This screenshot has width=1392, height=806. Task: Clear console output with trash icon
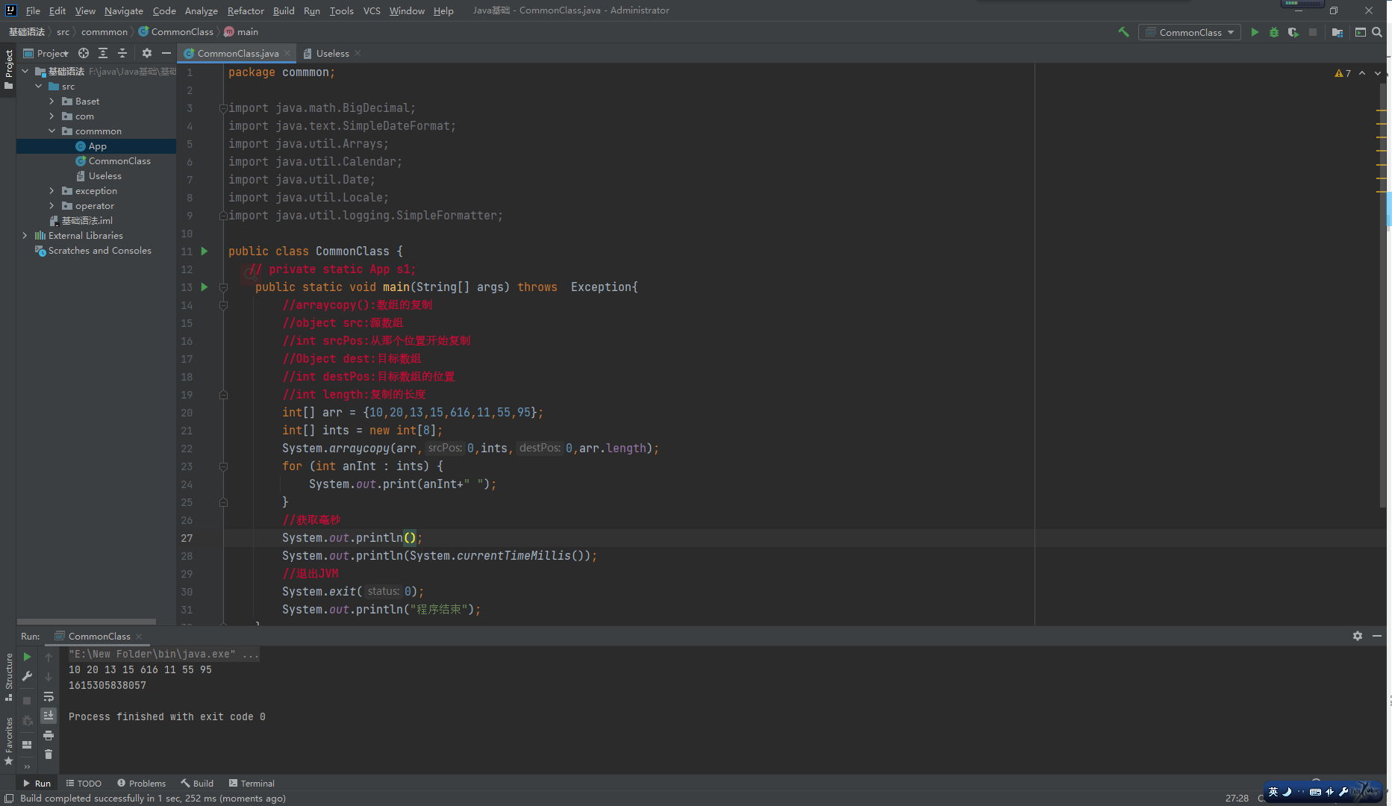coord(49,755)
